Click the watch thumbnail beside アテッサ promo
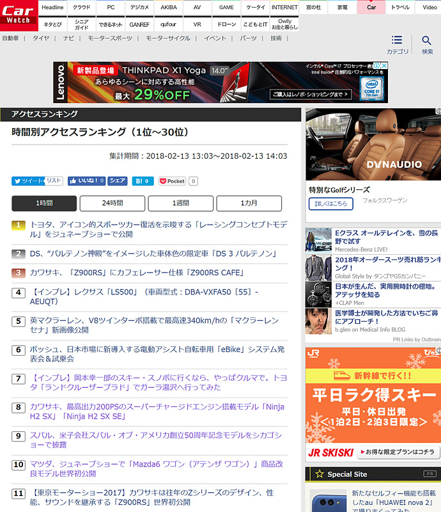The height and width of the screenshot is (512, 441). point(318,294)
